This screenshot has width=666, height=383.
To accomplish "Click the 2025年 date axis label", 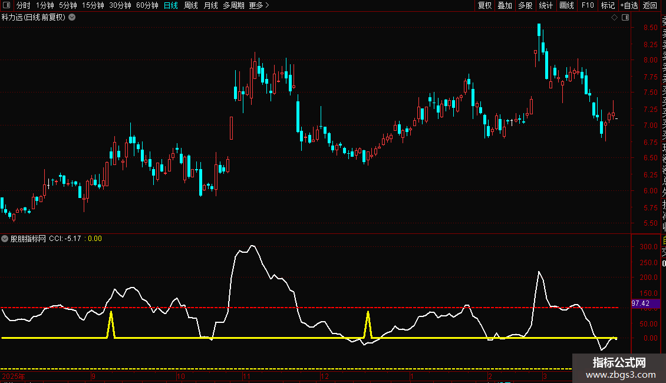I will 14,376.
